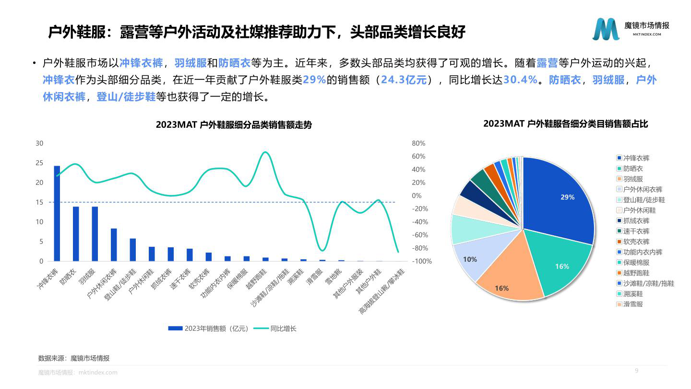Click the 防晒衣 bar in bar chart
The height and width of the screenshot is (389, 691).
[x=76, y=234]
